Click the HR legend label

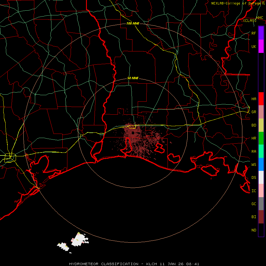(254, 138)
